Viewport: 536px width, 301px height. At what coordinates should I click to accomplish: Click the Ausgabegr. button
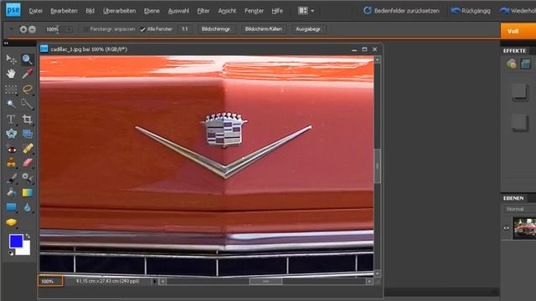tap(308, 29)
